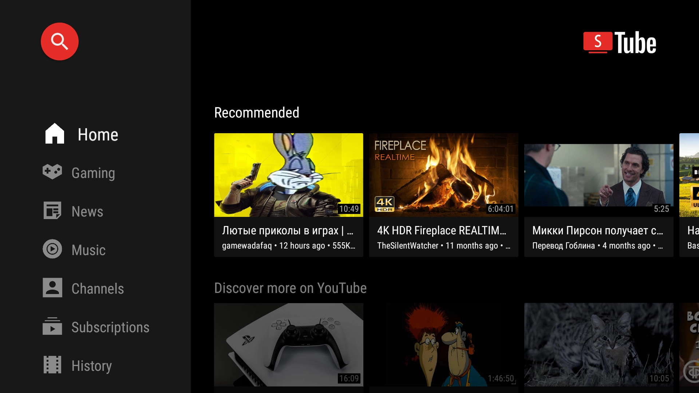699x393 pixels.
Task: Open the red search icon
Action: coord(59,41)
